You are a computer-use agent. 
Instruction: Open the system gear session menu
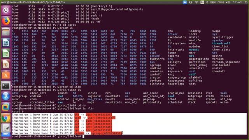click(246, 2)
